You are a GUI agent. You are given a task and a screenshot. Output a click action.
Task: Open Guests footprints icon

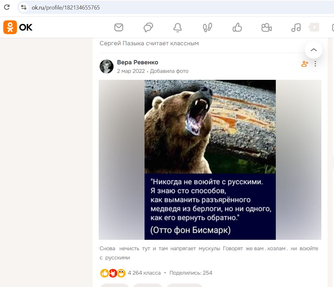[x=207, y=27]
